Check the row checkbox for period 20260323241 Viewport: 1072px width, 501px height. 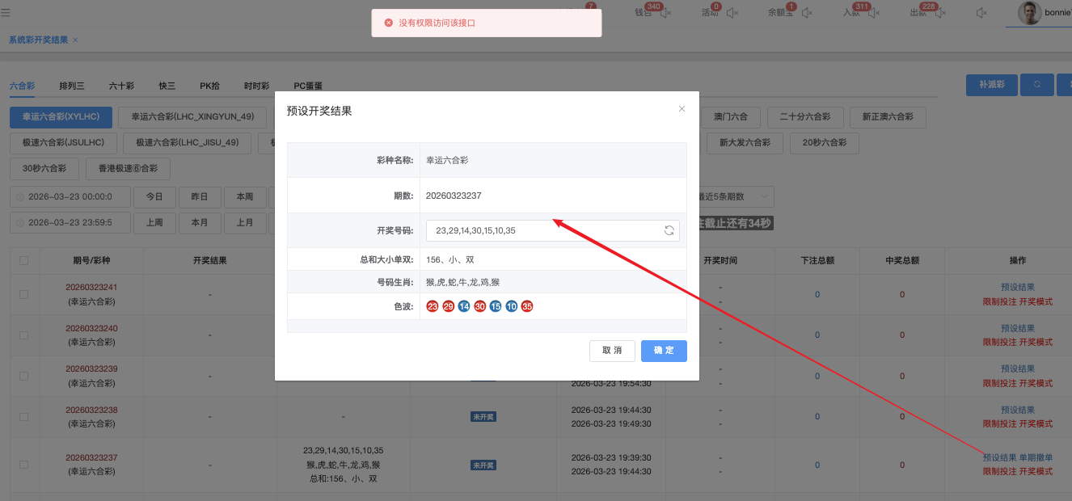pyautogui.click(x=23, y=294)
